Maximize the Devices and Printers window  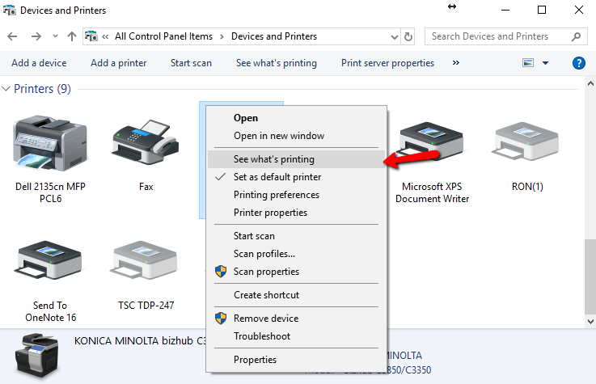click(x=542, y=10)
